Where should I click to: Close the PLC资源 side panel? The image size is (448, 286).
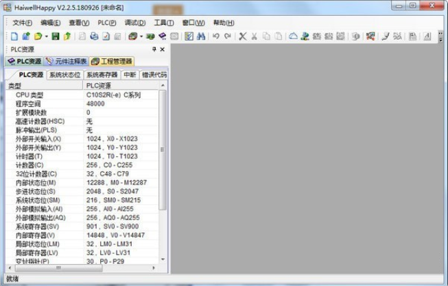point(163,49)
